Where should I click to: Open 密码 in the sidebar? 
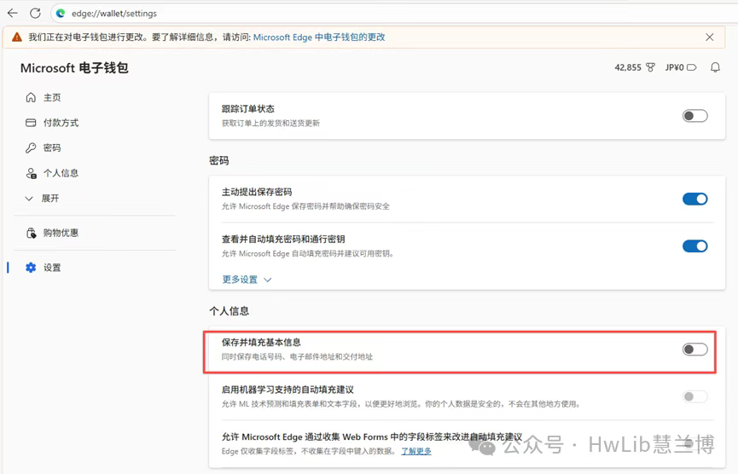coord(52,148)
